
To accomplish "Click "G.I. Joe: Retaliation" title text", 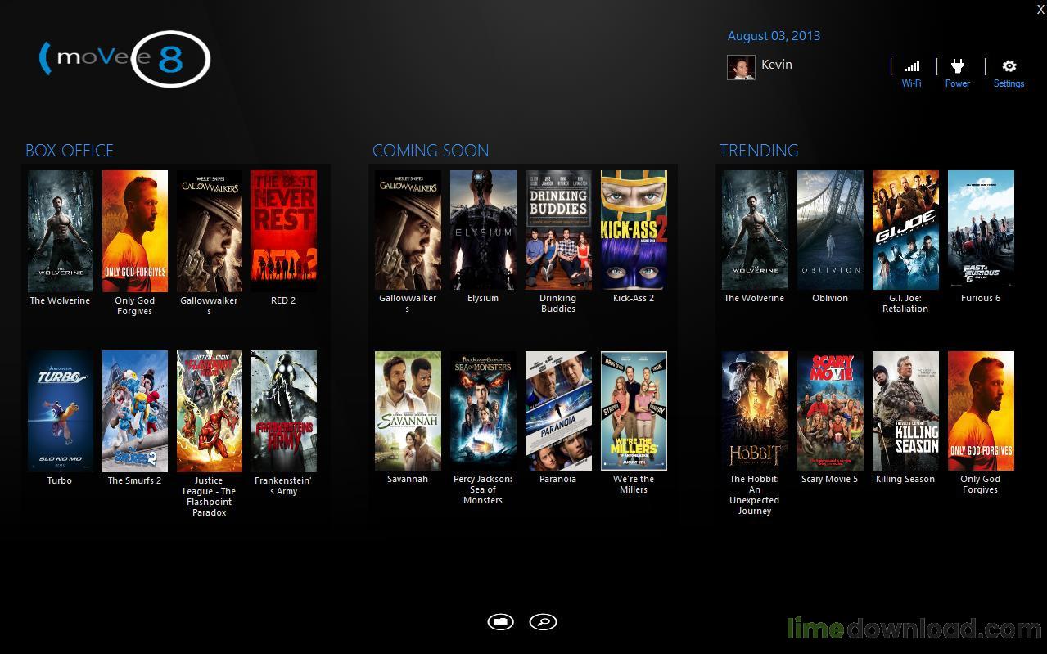I will tap(905, 304).
